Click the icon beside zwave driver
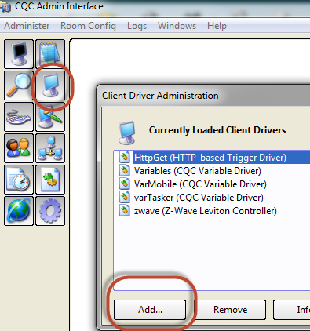 [x=125, y=210]
